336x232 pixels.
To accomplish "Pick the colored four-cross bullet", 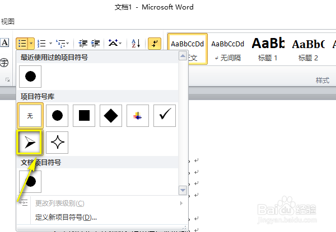I will click(138, 116).
